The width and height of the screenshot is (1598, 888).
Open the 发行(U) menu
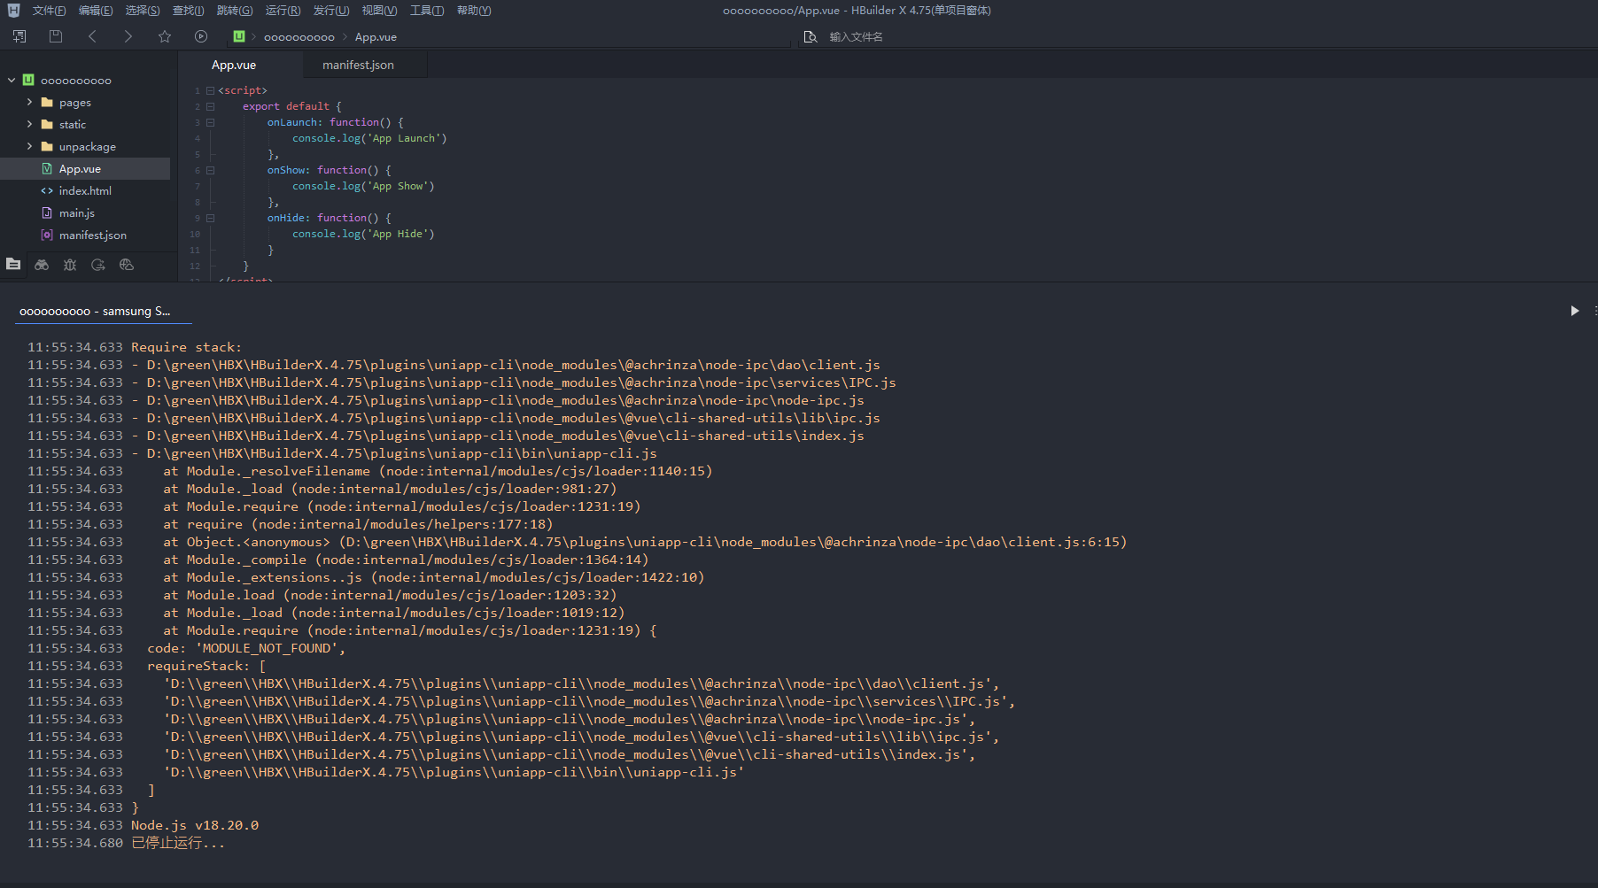(x=331, y=11)
